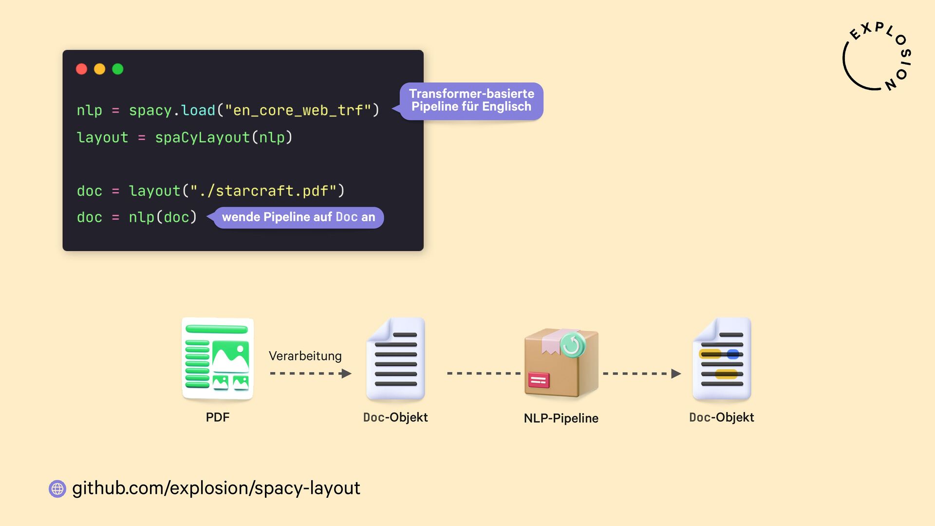This screenshot has width=935, height=526.
Task: Click the globe icon beside GitHub URL
Action: coord(57,488)
